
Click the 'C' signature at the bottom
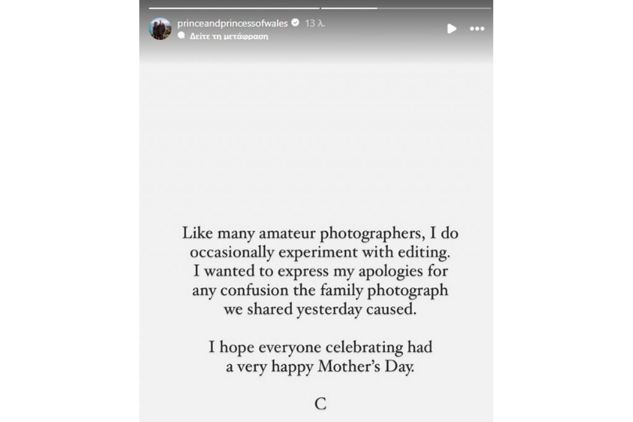[x=320, y=404]
